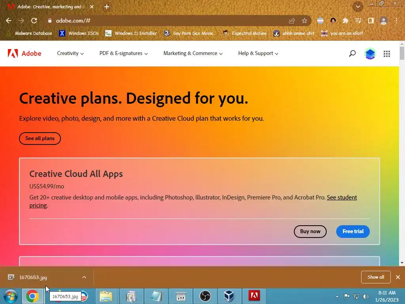Image resolution: width=405 pixels, height=304 pixels.
Task: Click Buy now for Creative Cloud All Apps
Action: tap(310, 231)
